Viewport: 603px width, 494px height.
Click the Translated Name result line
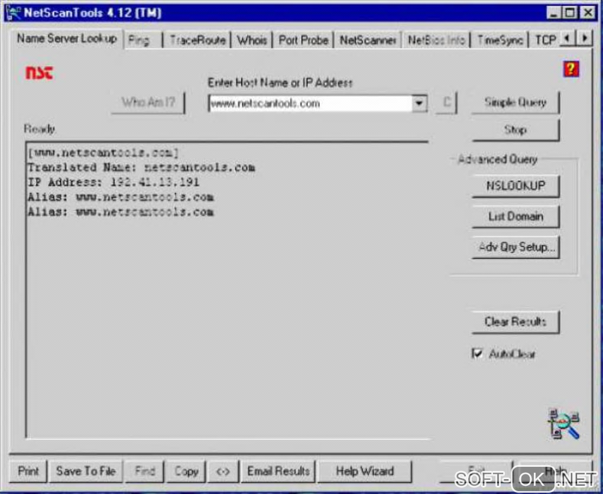click(141, 167)
